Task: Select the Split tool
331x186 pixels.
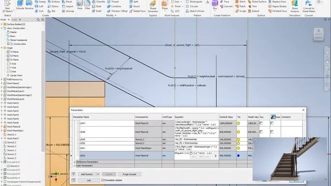Action: [x=133, y=2]
